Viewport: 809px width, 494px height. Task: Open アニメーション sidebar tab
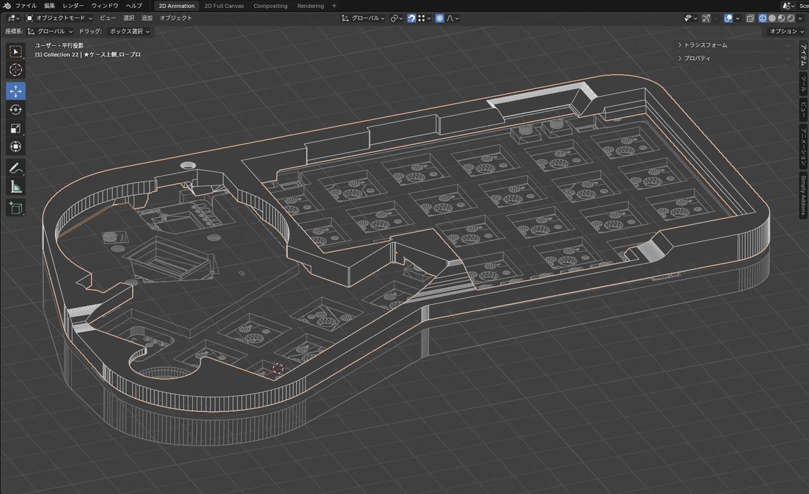[803, 146]
